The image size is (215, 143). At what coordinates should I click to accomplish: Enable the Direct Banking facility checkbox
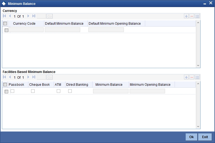pyautogui.click(x=70, y=91)
